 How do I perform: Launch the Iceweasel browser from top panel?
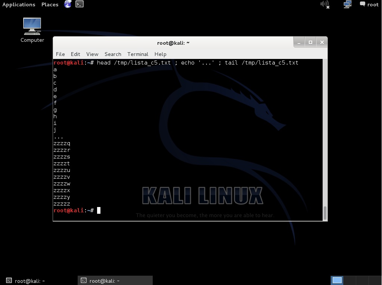click(68, 4)
